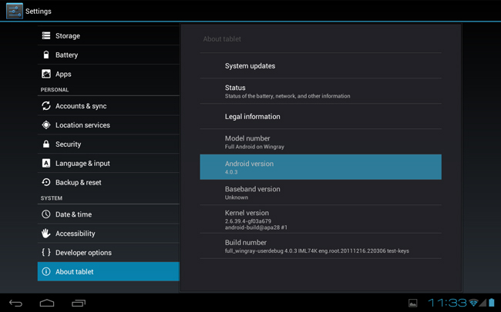Tap the Build number entry

click(x=321, y=246)
